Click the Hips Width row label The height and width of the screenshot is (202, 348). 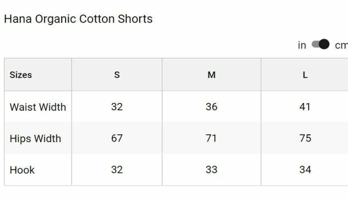[x=36, y=139]
